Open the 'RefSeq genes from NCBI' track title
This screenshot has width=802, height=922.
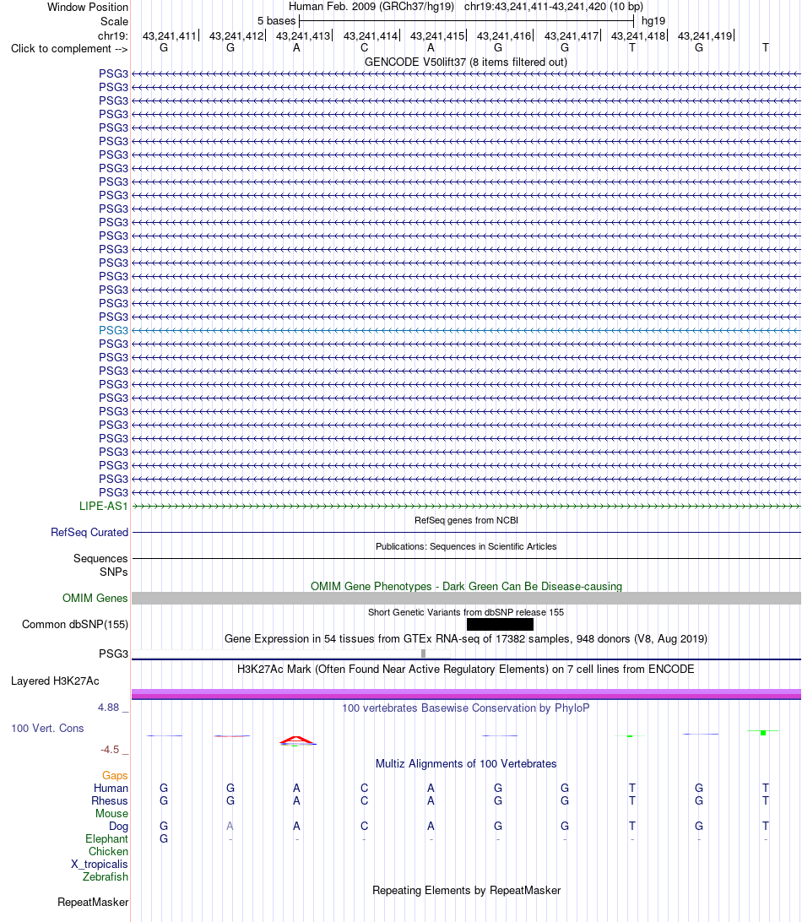[x=466, y=520]
